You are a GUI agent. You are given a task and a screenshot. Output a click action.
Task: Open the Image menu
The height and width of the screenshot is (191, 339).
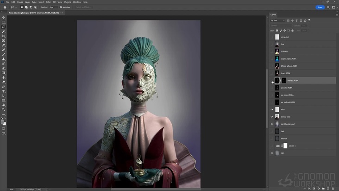point(20,2)
